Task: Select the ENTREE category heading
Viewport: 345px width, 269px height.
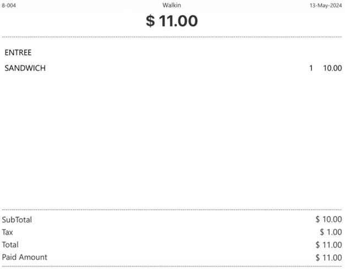Action: click(x=18, y=53)
